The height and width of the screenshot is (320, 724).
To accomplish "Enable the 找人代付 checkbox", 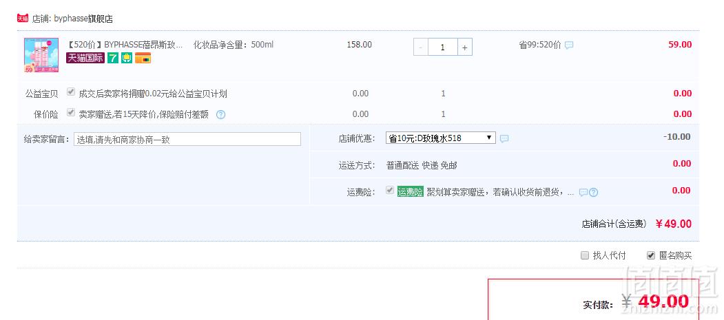I will pos(585,255).
